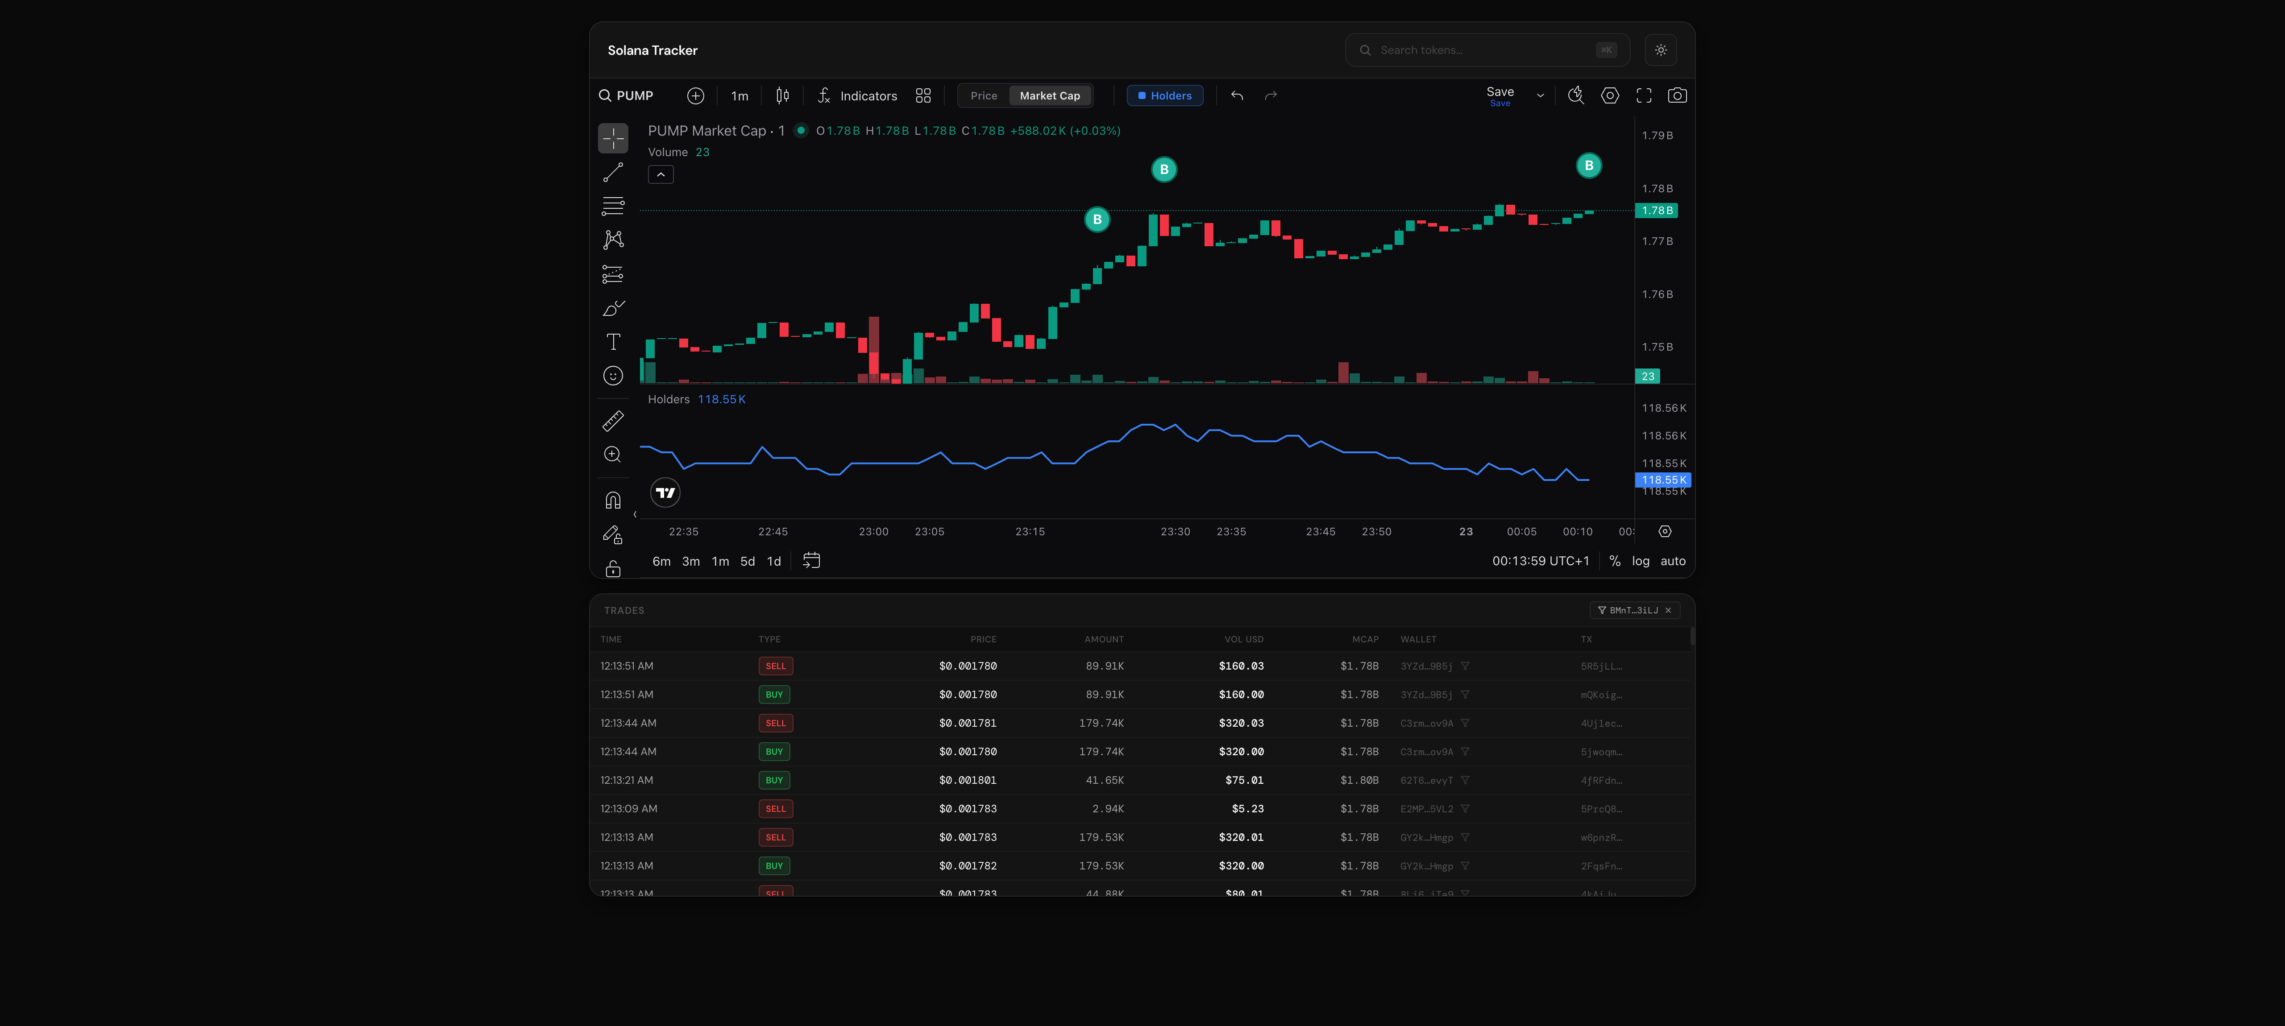Open the Save dropdown arrow
The width and height of the screenshot is (2285, 1026).
[1540, 96]
